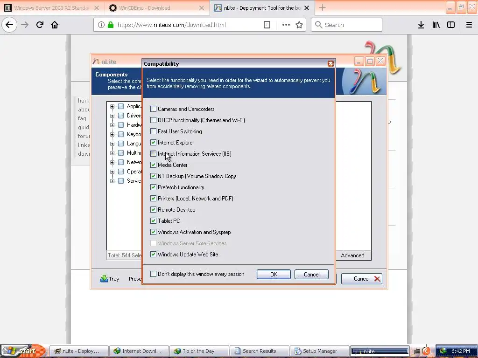
Task: Open the Firefox Downloads arrow
Action: (x=421, y=25)
